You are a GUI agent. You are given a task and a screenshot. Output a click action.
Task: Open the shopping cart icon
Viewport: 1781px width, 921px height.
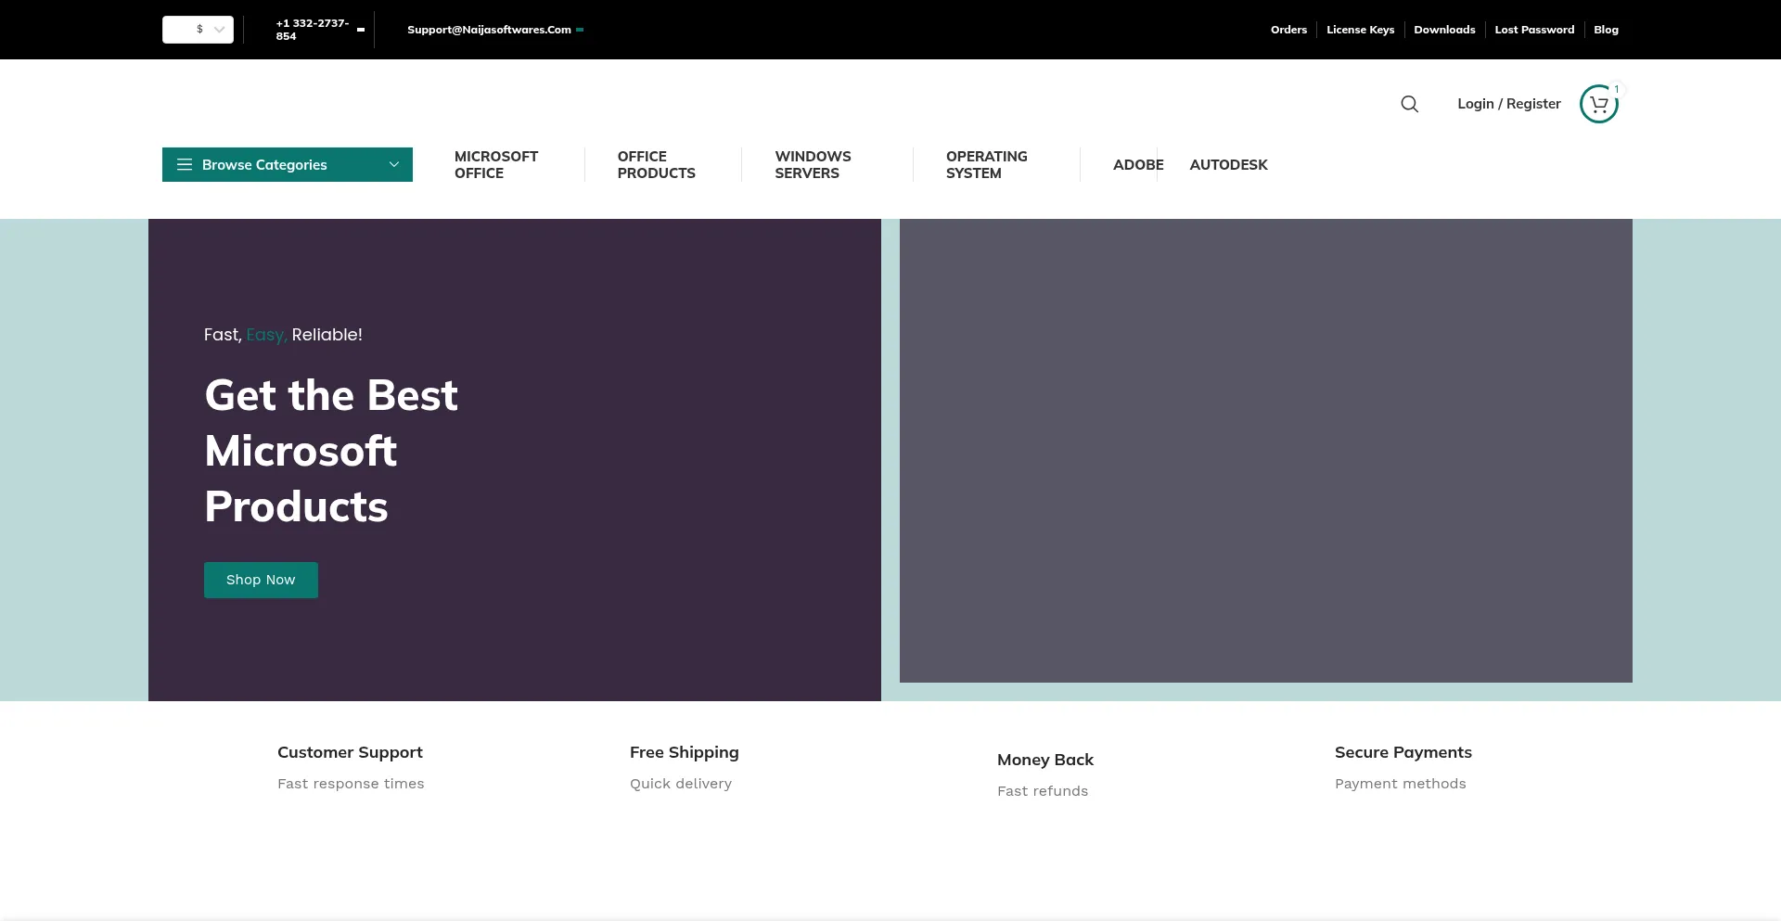[1598, 104]
